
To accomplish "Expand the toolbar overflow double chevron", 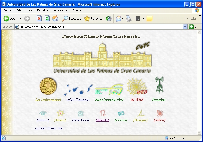I will point(200,15).
